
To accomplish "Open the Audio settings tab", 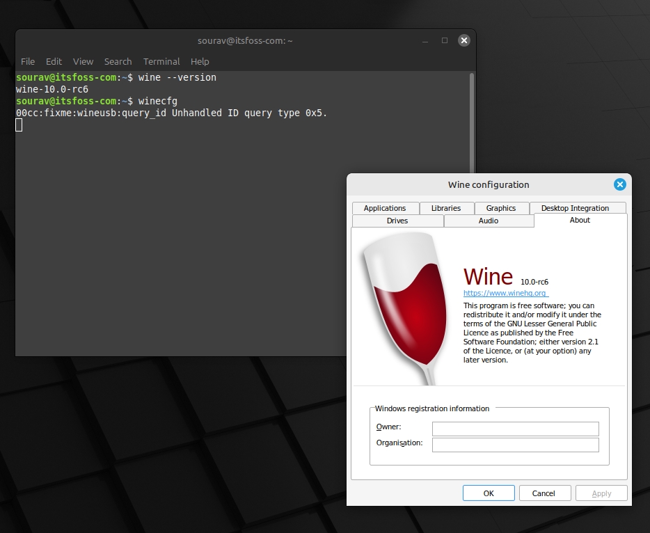I will pyautogui.click(x=489, y=220).
